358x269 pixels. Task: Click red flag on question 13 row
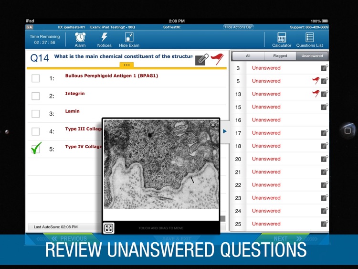(x=316, y=93)
